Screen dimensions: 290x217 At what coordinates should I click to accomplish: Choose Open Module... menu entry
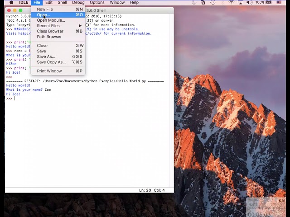[58, 20]
